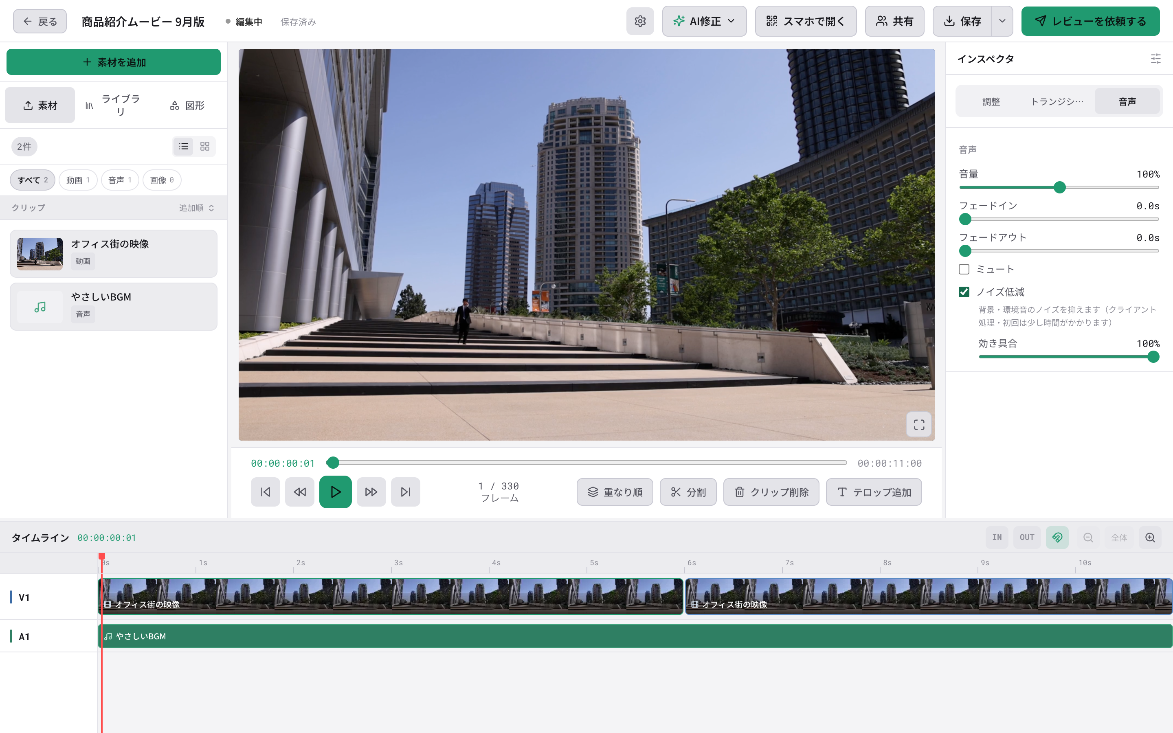Open the project settings gear icon
Image resolution: width=1173 pixels, height=733 pixels.
[x=640, y=21]
